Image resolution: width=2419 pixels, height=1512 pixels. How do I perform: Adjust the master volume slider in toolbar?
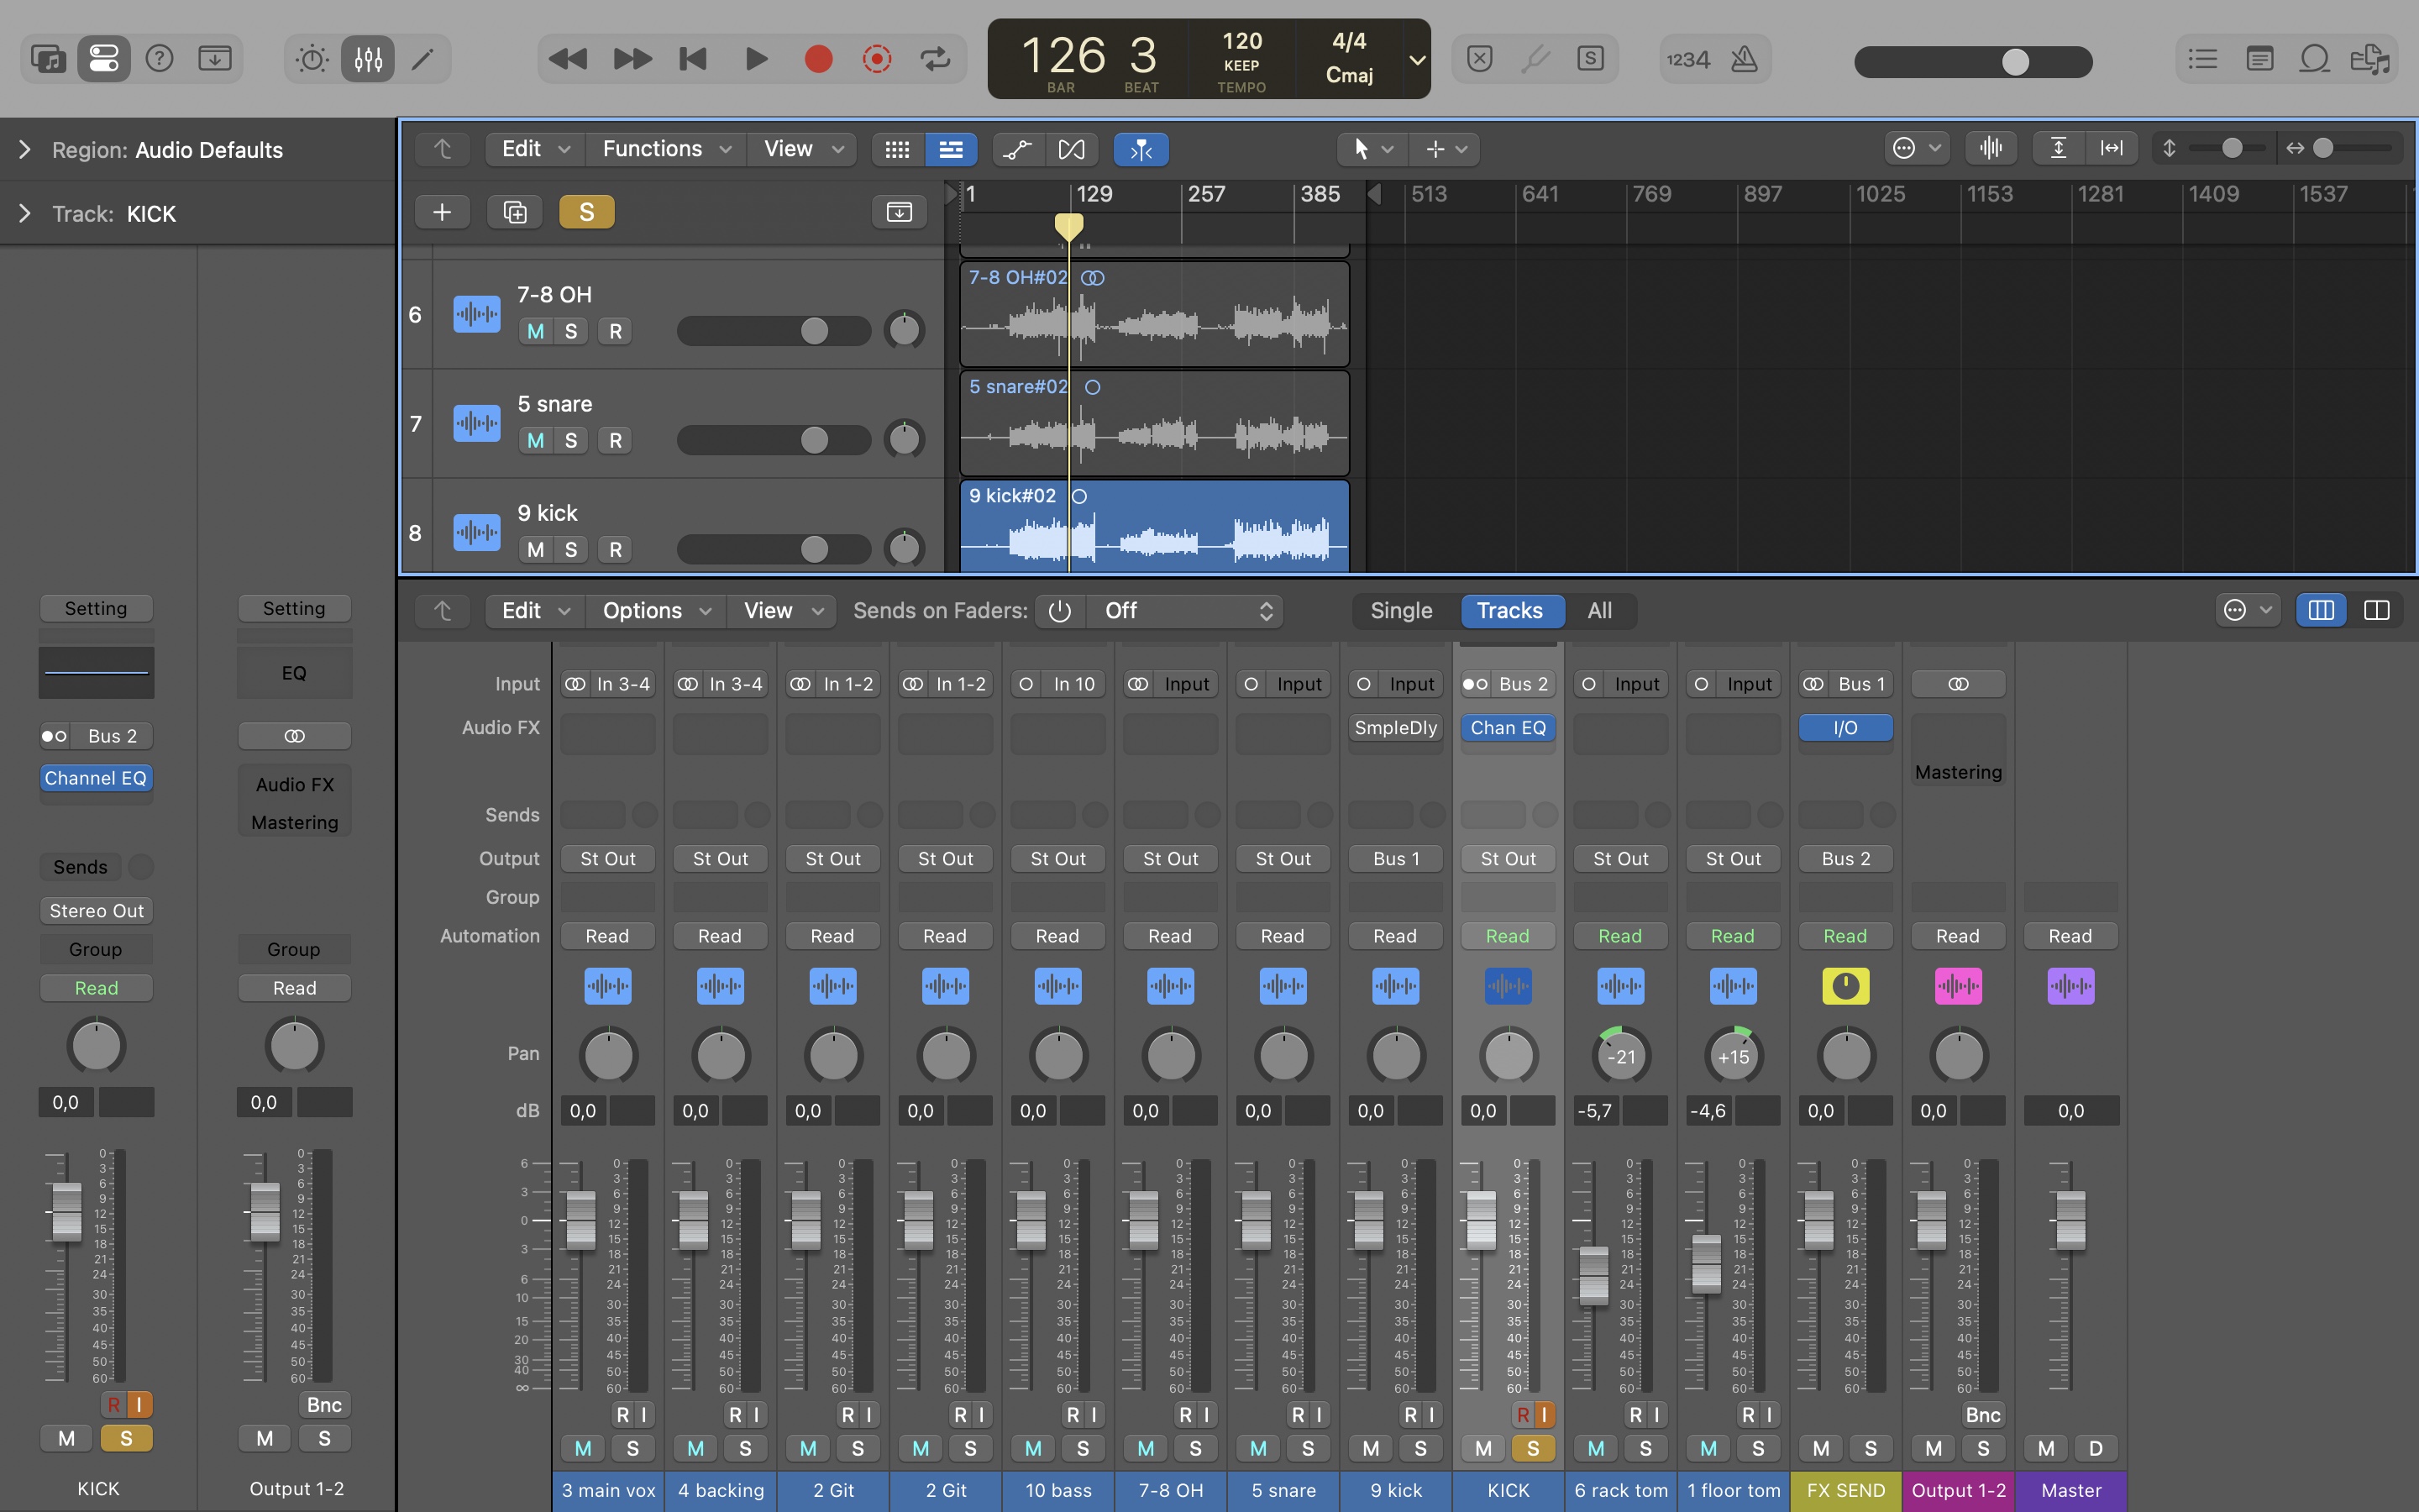click(x=2014, y=62)
